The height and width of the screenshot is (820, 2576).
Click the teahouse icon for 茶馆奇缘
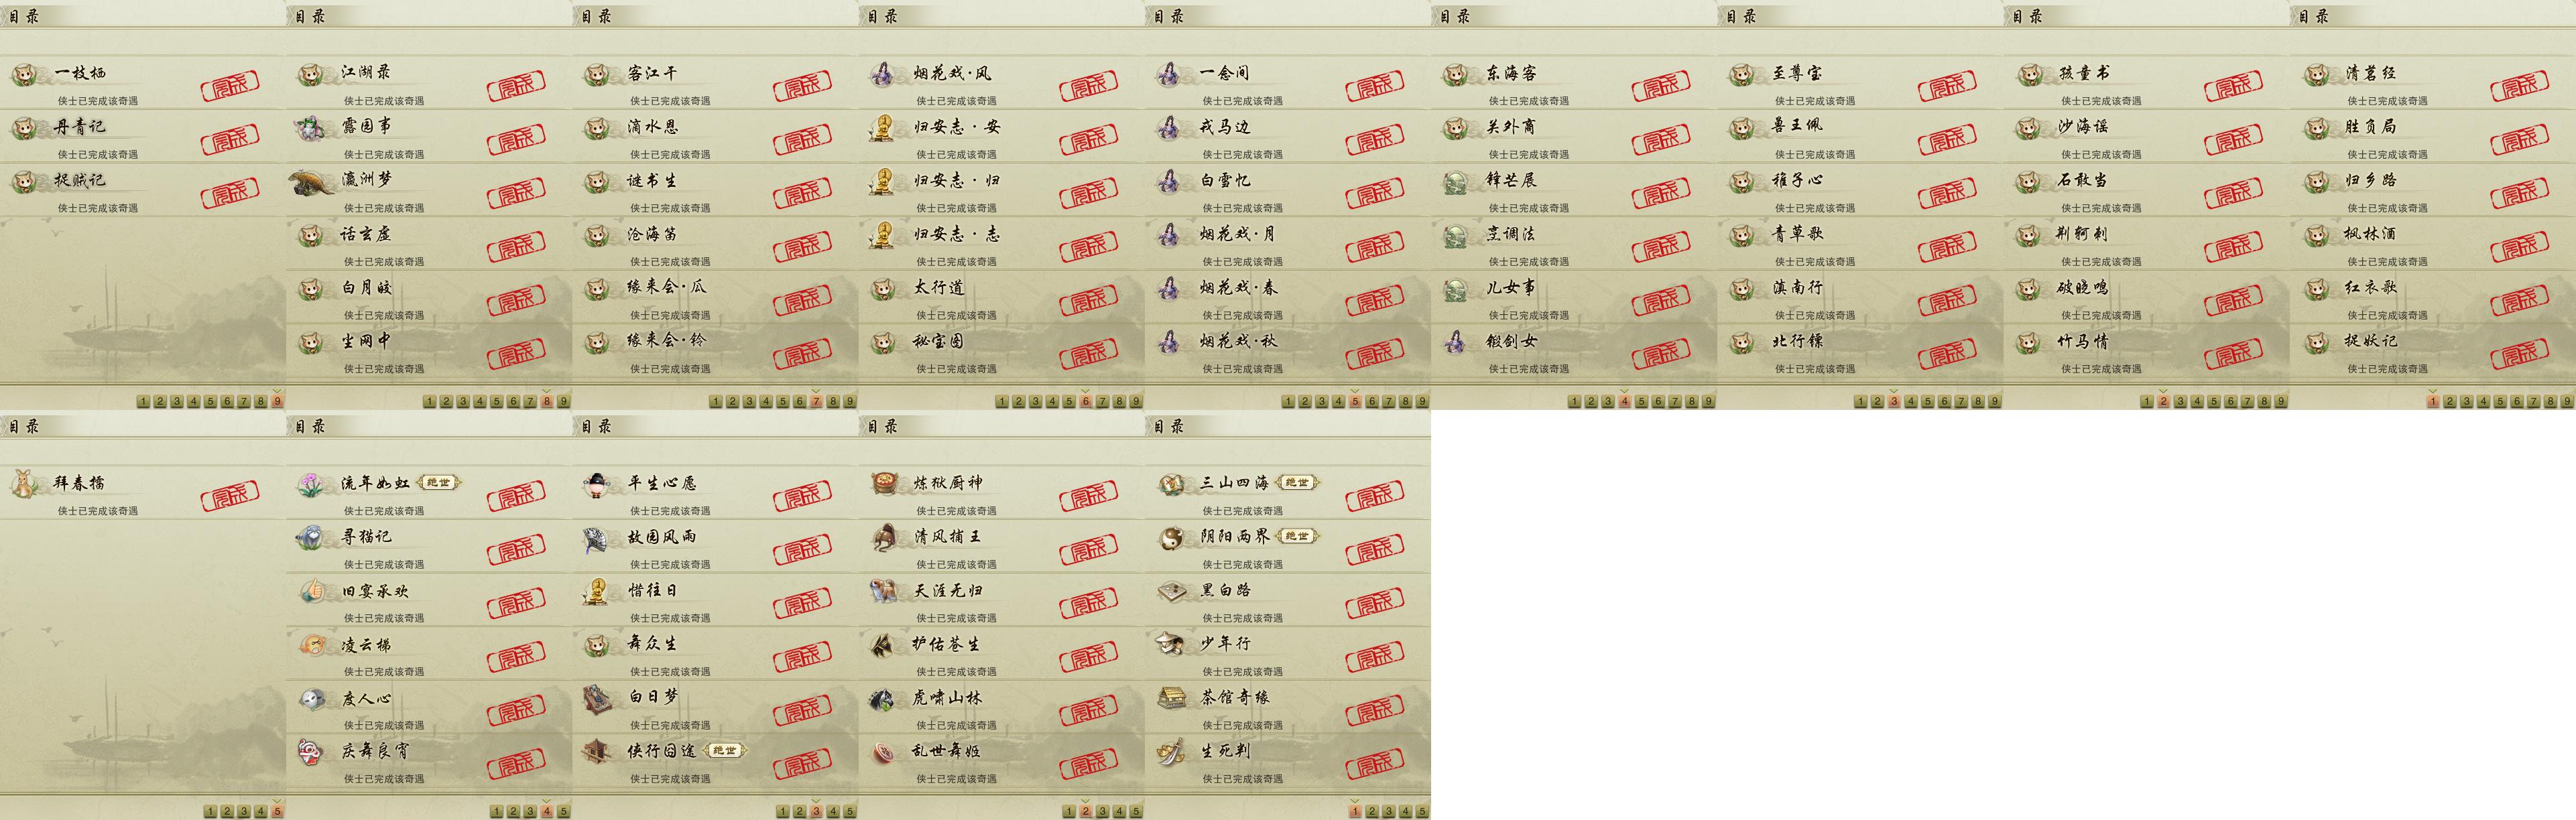click(x=1170, y=698)
